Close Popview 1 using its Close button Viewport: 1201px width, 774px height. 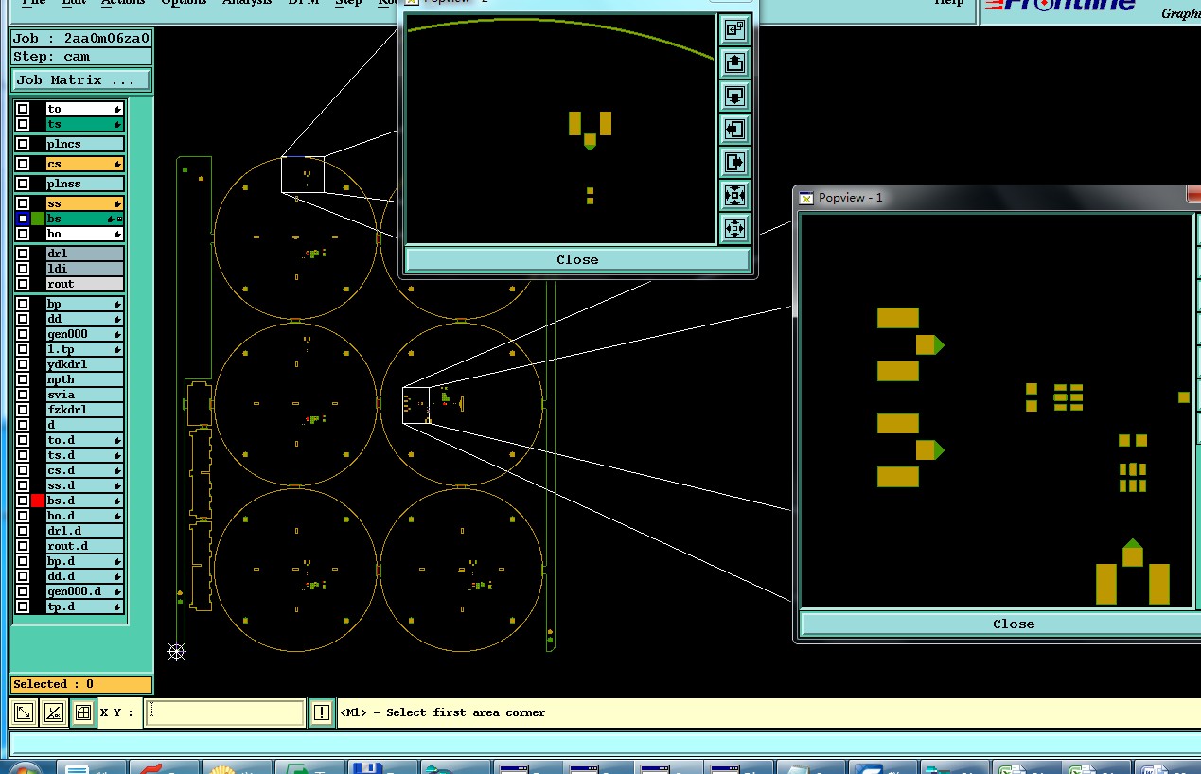click(x=1014, y=624)
